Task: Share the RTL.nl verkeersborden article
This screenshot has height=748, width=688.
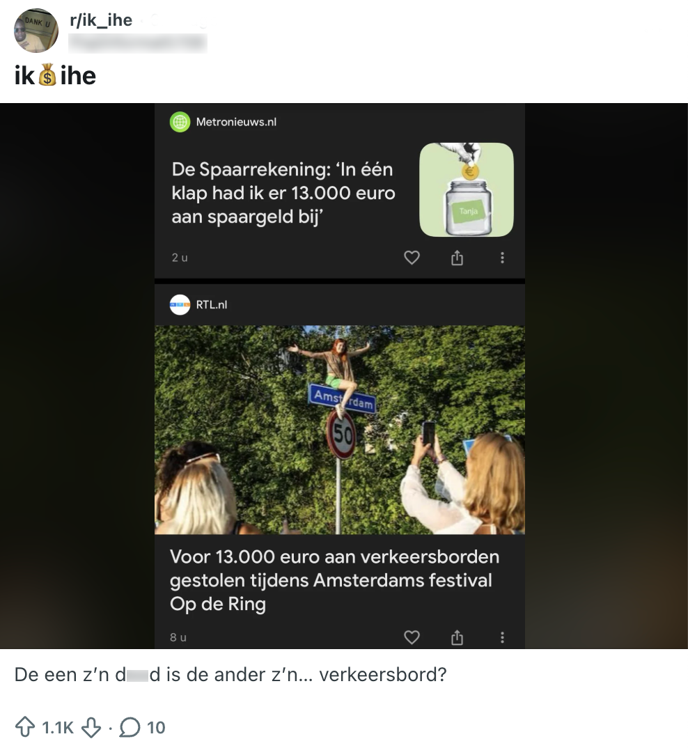Action: tap(457, 637)
